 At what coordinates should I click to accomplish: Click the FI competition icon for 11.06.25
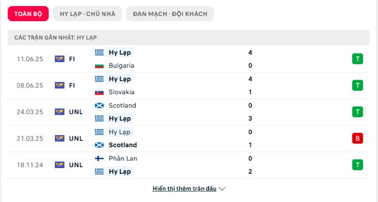coord(60,59)
